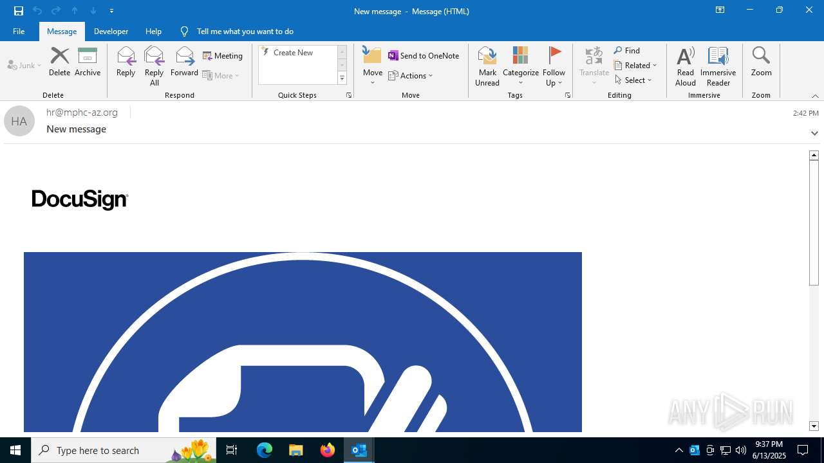Mark message as Unread
Viewport: 824px width, 463px height.
(x=487, y=66)
